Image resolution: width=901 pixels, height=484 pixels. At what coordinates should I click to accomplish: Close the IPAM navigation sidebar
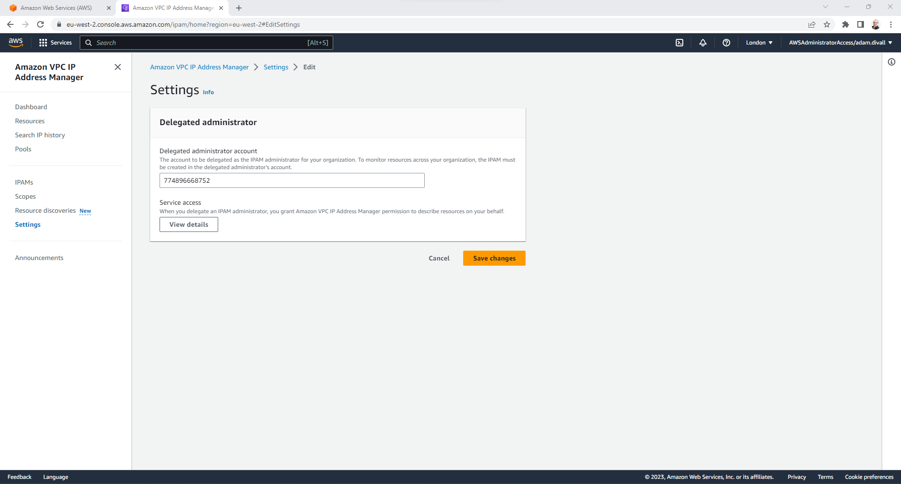pos(118,67)
